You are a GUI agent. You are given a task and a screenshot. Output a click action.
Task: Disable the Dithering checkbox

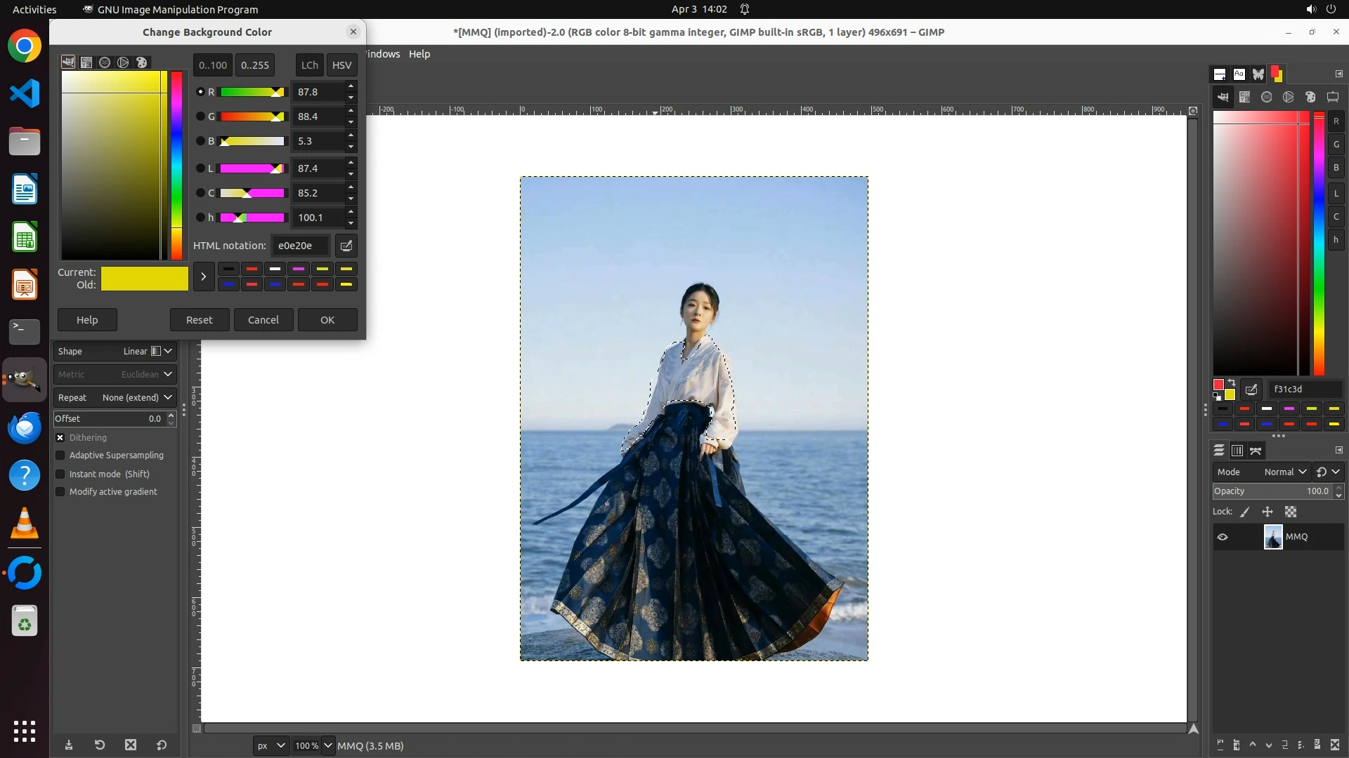coord(60,437)
